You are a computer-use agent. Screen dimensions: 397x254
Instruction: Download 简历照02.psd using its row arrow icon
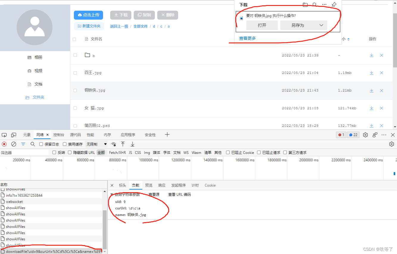click(371, 126)
